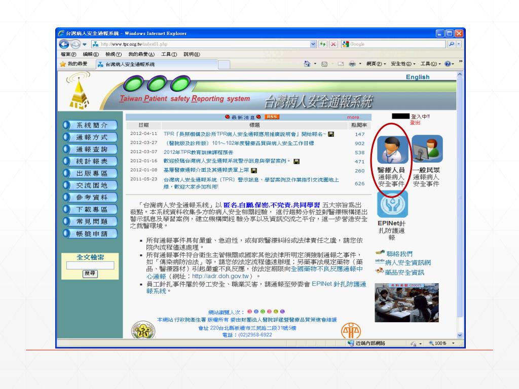Click the 病人安全資訊網 link
519x389 pixels.
(408, 263)
